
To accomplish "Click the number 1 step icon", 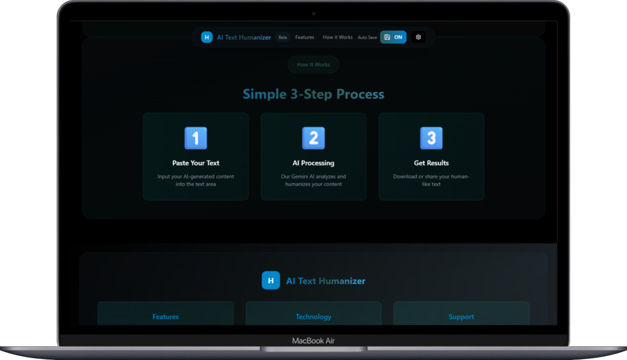I will [x=195, y=138].
